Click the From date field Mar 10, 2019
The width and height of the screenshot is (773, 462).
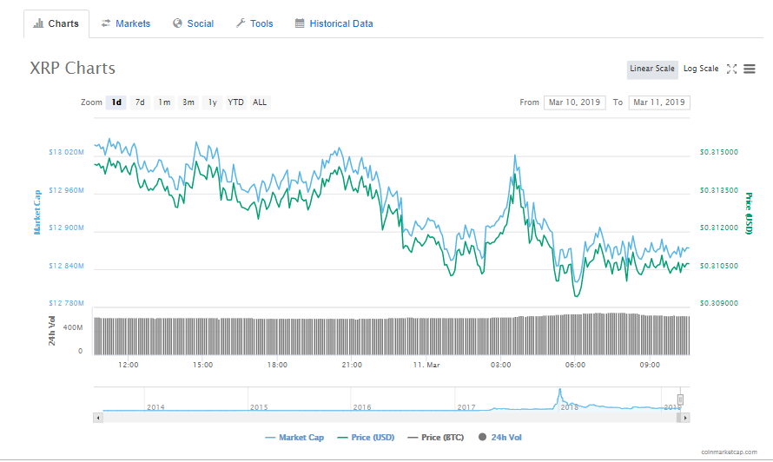(x=574, y=102)
